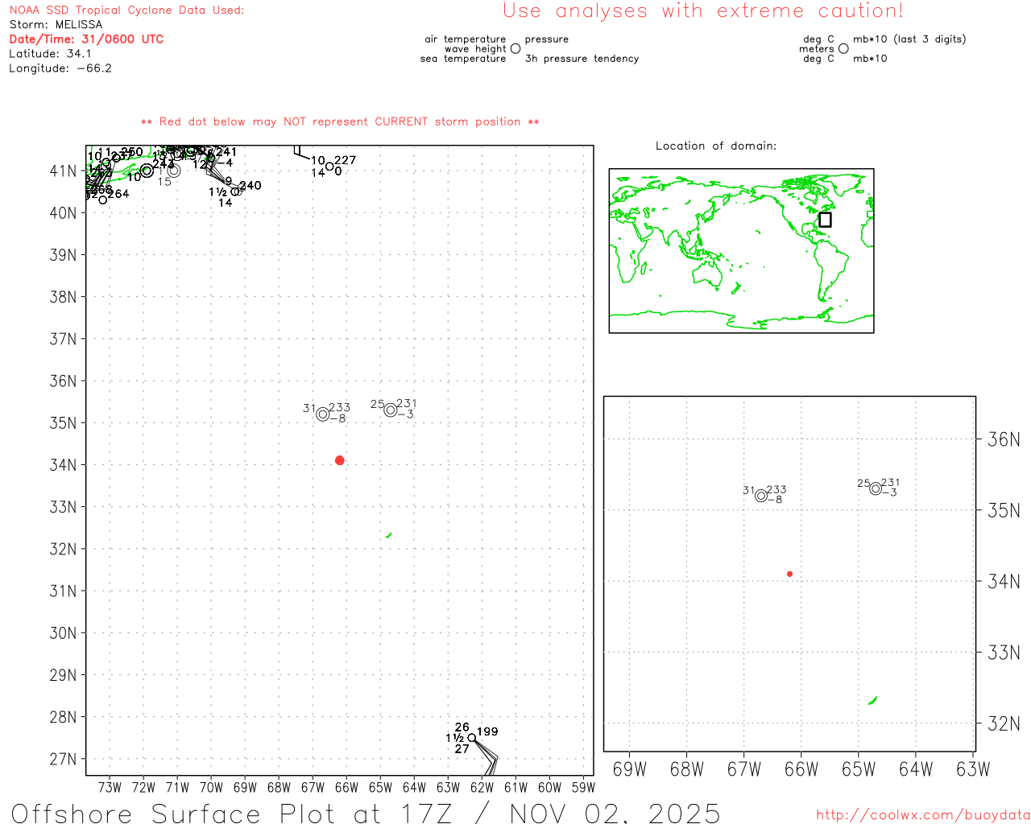Click the red storm position dot in main map
This screenshot has height=824, width=1031.
(x=339, y=460)
